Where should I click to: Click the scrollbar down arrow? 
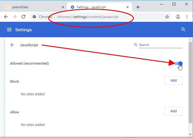tap(191, 134)
